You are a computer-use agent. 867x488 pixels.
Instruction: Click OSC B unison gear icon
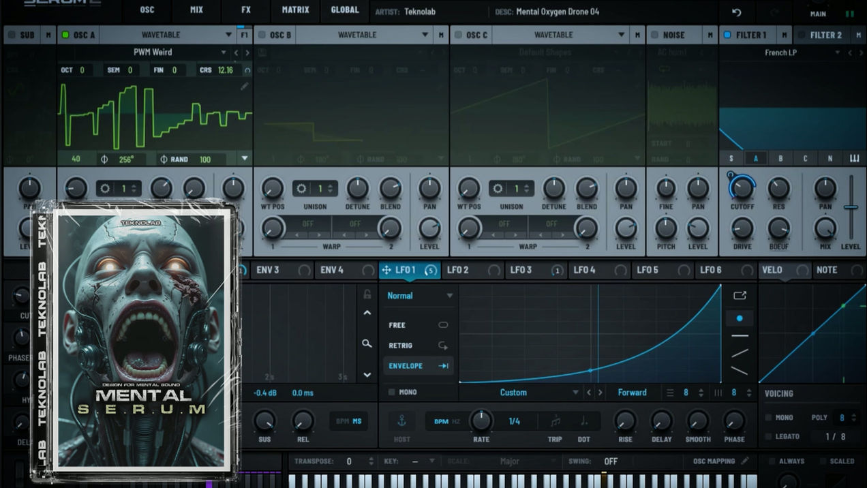click(302, 189)
